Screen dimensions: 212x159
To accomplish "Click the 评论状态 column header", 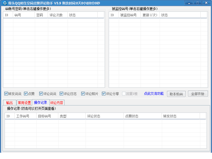I will (105, 116).
